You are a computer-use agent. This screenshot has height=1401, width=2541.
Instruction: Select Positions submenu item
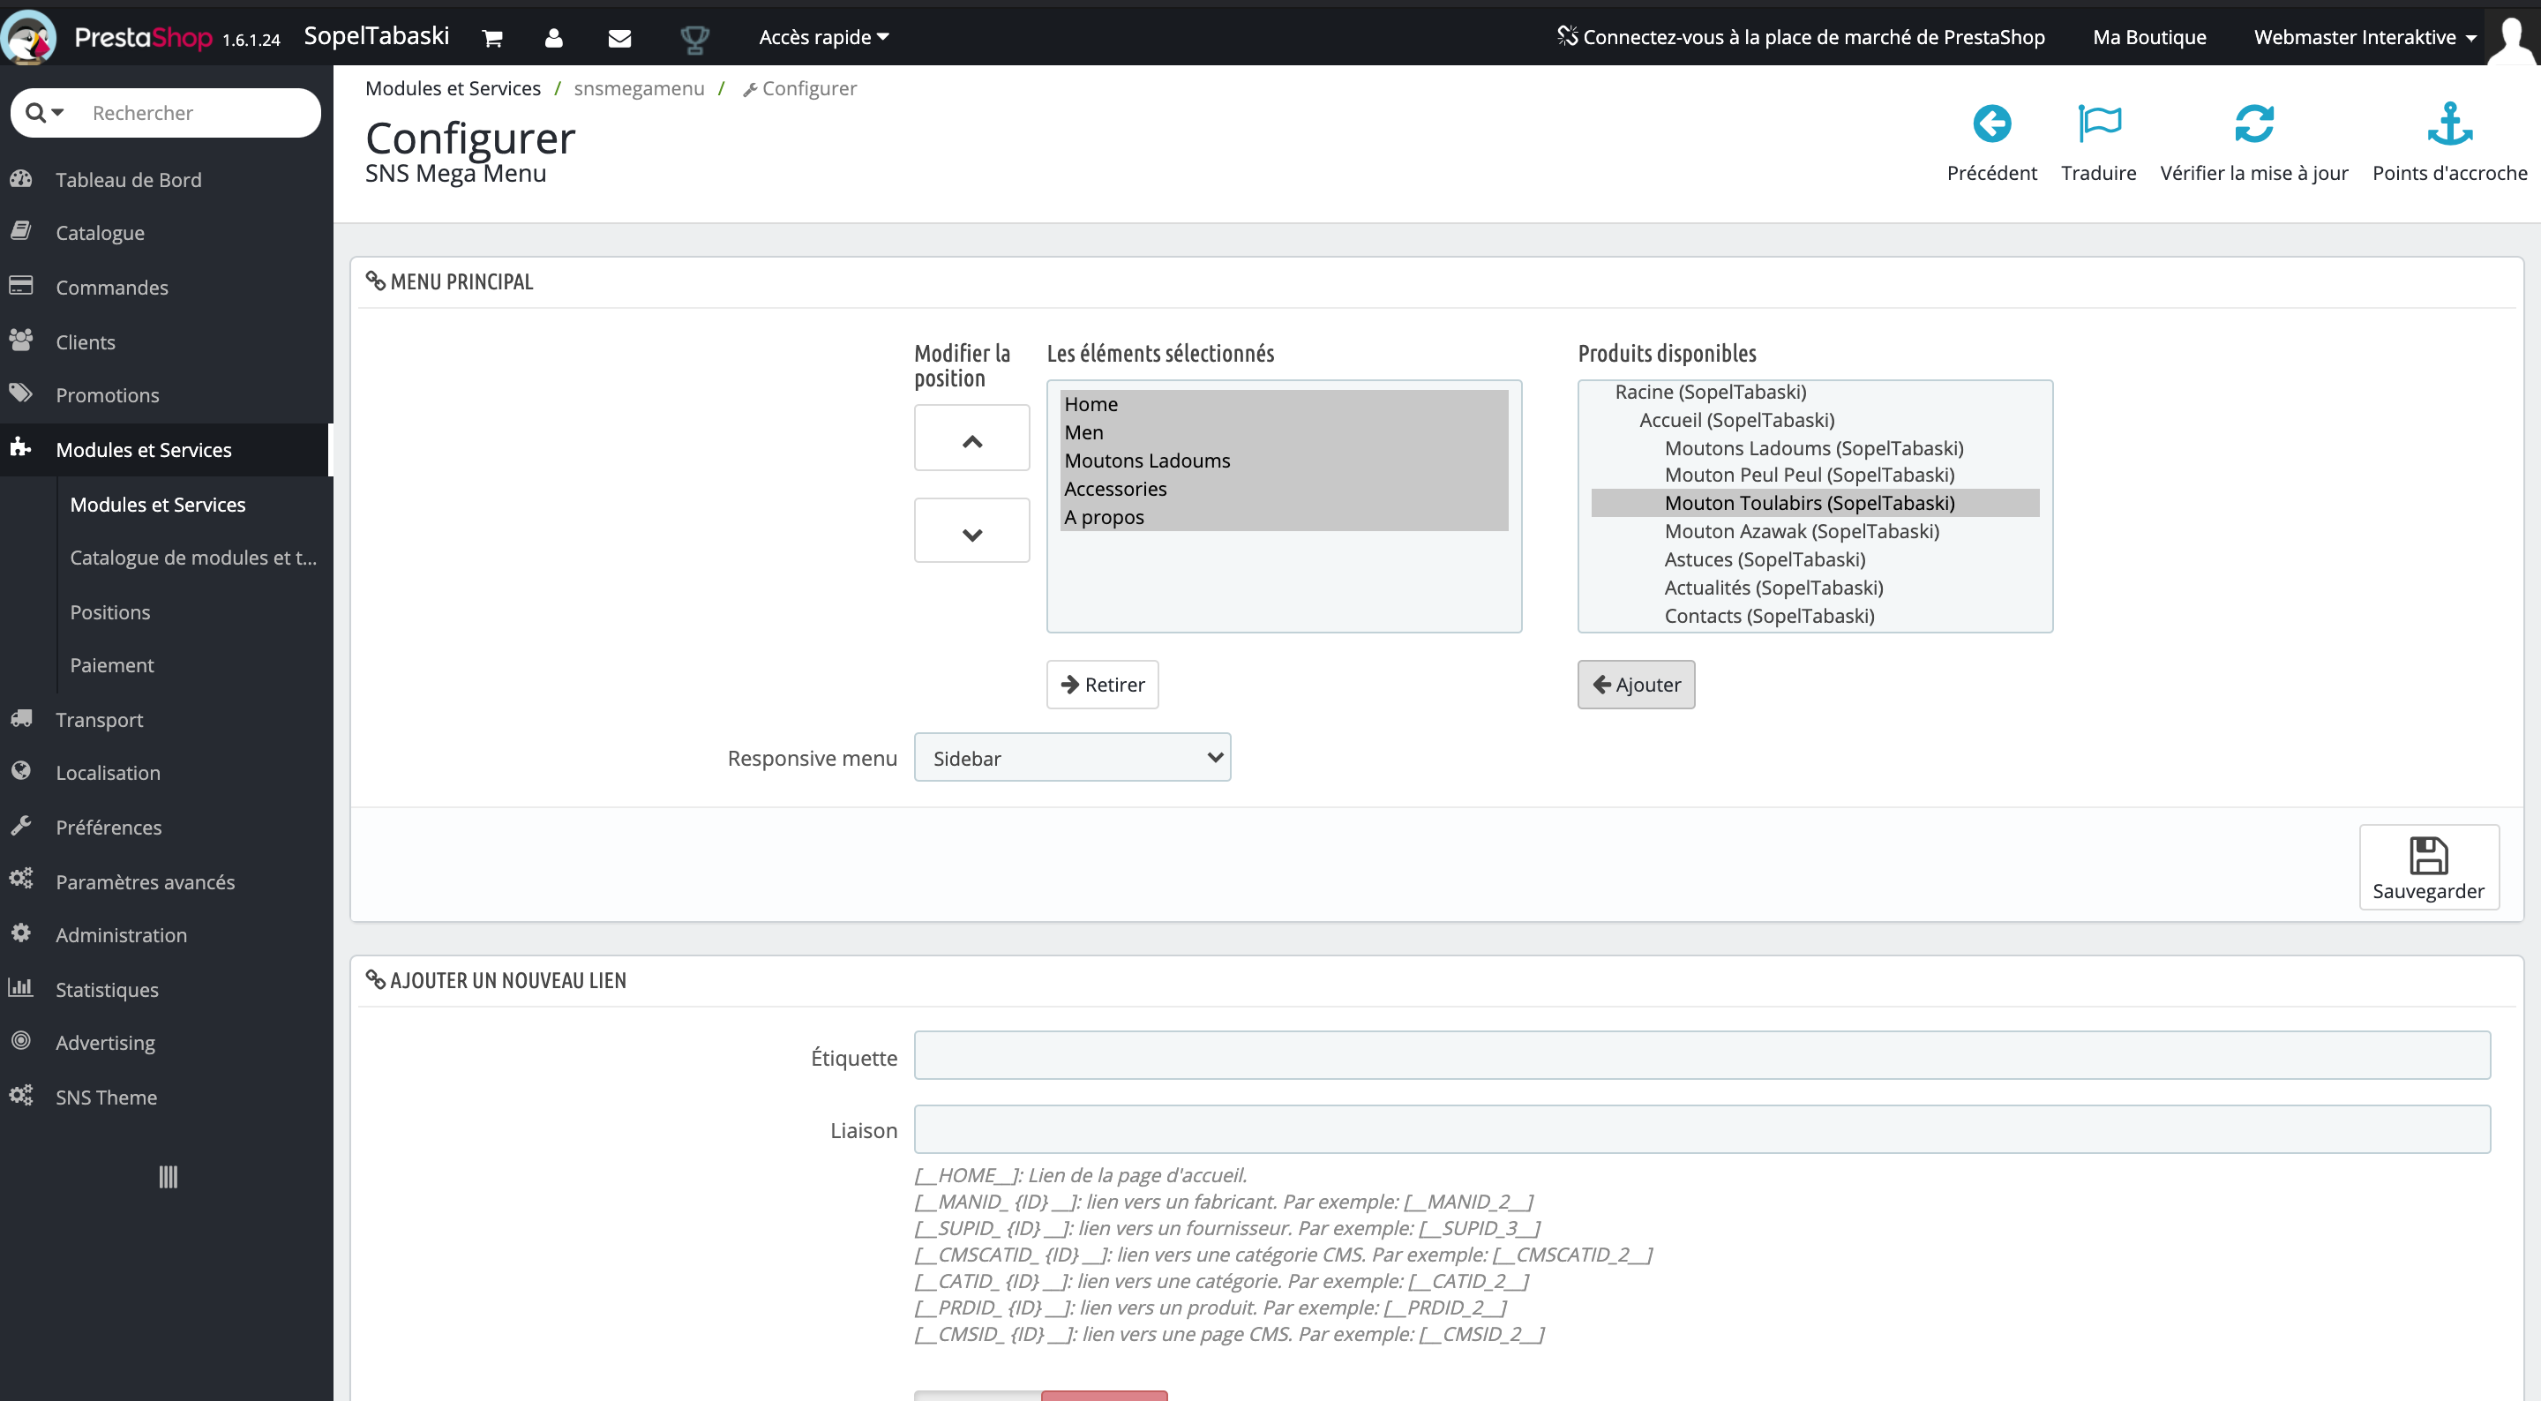(109, 611)
